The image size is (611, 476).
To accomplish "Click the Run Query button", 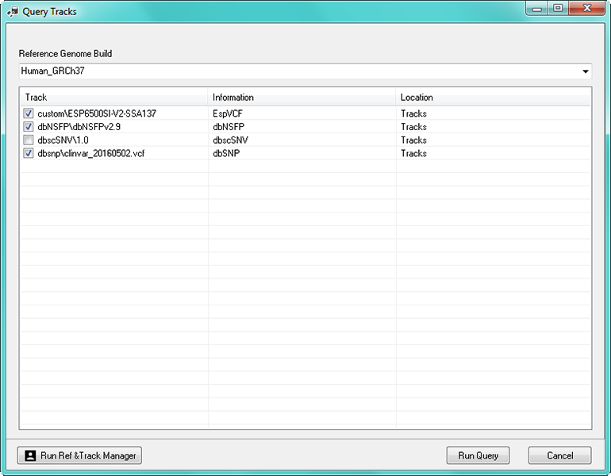I will pyautogui.click(x=478, y=455).
